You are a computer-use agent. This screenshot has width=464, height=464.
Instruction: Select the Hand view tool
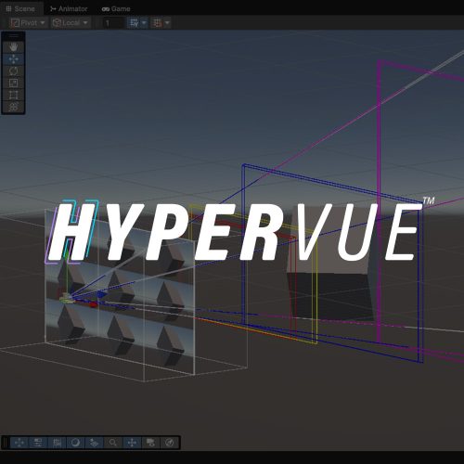click(13, 47)
